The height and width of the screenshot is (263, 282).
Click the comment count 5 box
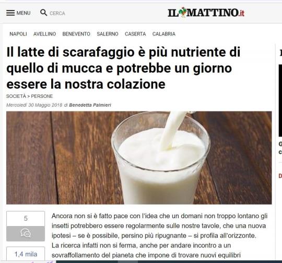pyautogui.click(x=26, y=219)
